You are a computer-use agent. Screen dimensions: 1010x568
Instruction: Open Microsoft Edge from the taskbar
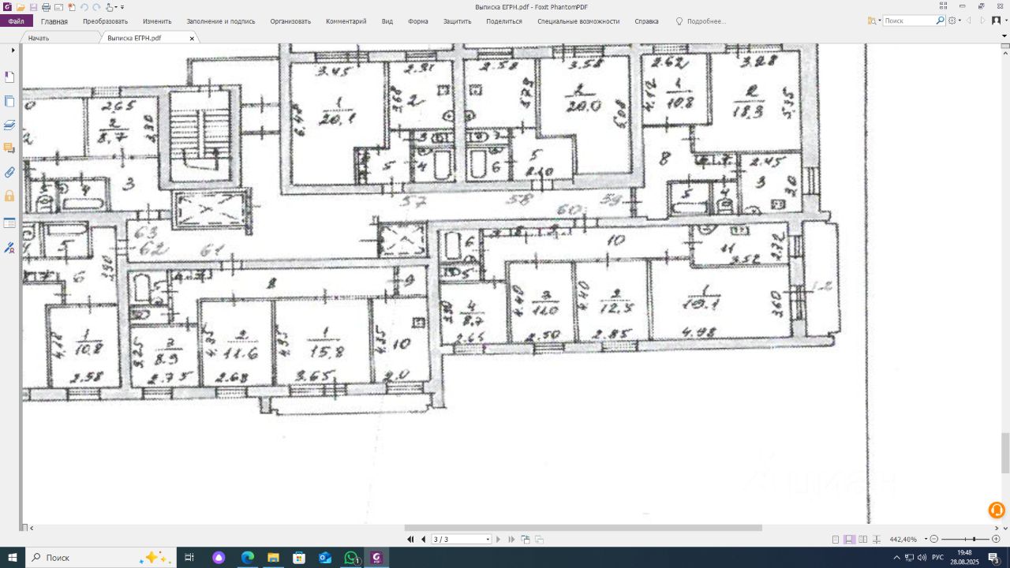(247, 558)
